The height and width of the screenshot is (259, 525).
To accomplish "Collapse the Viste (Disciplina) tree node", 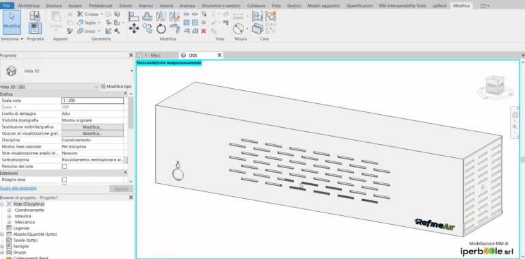I will (2, 204).
